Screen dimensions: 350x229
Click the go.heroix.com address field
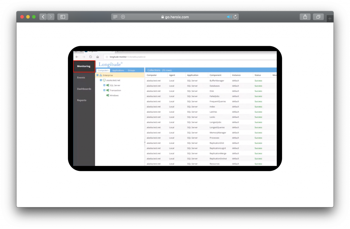tap(175, 17)
